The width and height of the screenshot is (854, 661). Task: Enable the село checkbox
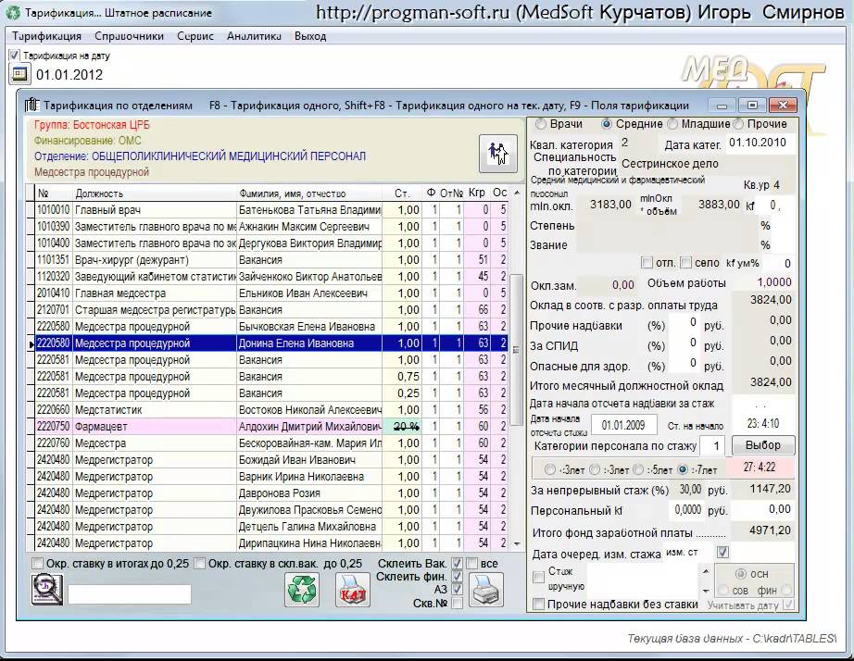tap(685, 263)
